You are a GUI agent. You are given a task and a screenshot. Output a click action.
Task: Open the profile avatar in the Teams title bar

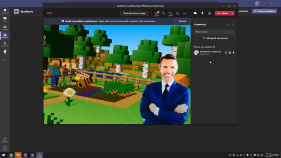pyautogui.click(x=257, y=4)
